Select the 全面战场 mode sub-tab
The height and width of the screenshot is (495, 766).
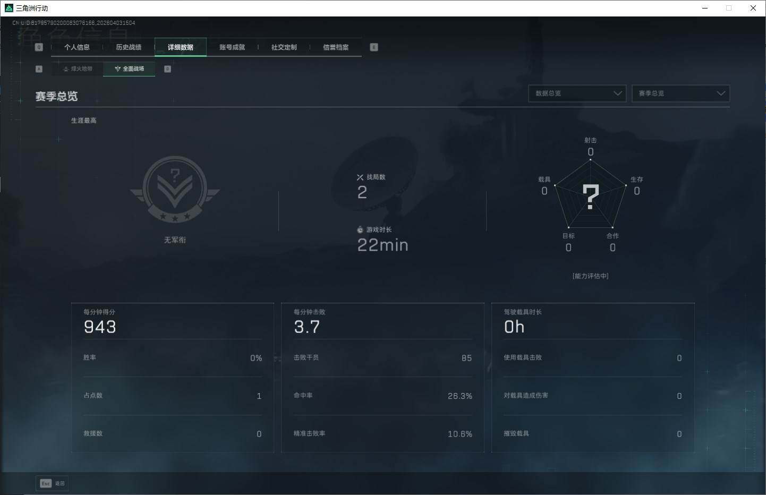pyautogui.click(x=129, y=69)
